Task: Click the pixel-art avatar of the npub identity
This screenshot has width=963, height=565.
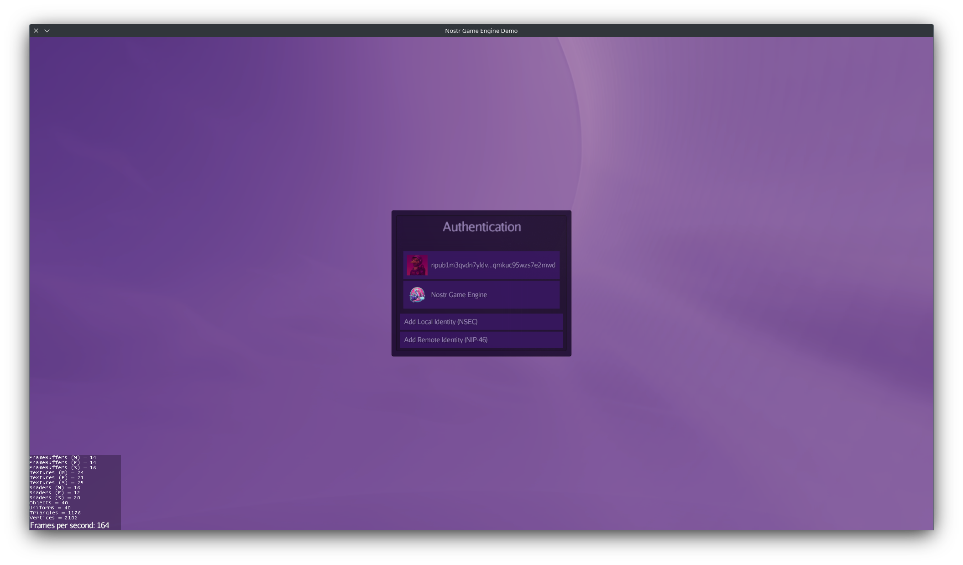Action: [x=417, y=265]
